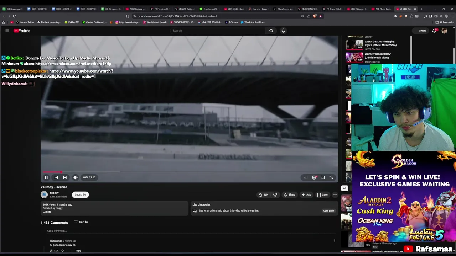Image resolution: width=456 pixels, height=256 pixels.
Task: Open player settings gear
Action: 314,177
